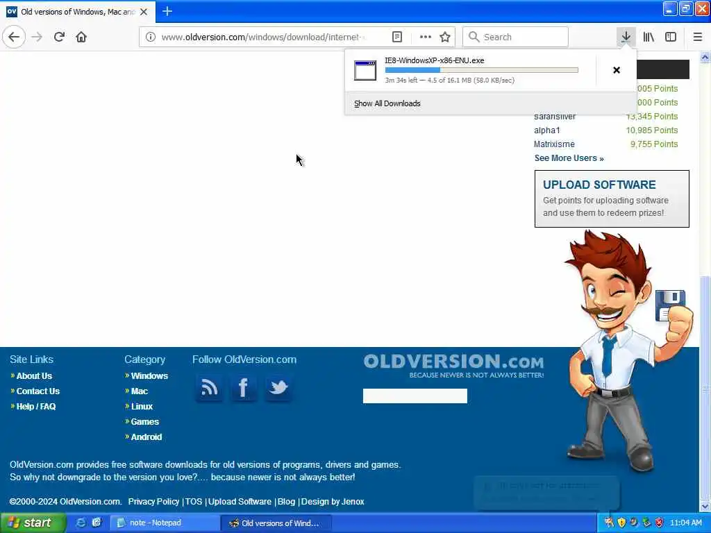This screenshot has height=533, width=711.
Task: Click the 9,755 Points score for Matrixisme
Action: point(654,144)
